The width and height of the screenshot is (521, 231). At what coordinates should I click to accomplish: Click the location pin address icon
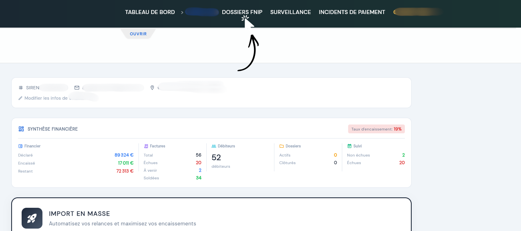(152, 88)
